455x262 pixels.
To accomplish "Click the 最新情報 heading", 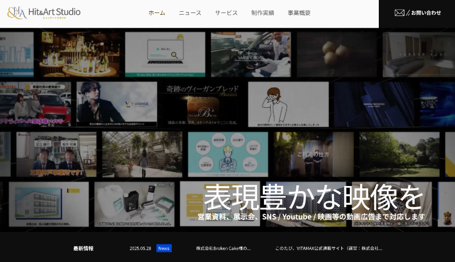I will tap(83, 248).
